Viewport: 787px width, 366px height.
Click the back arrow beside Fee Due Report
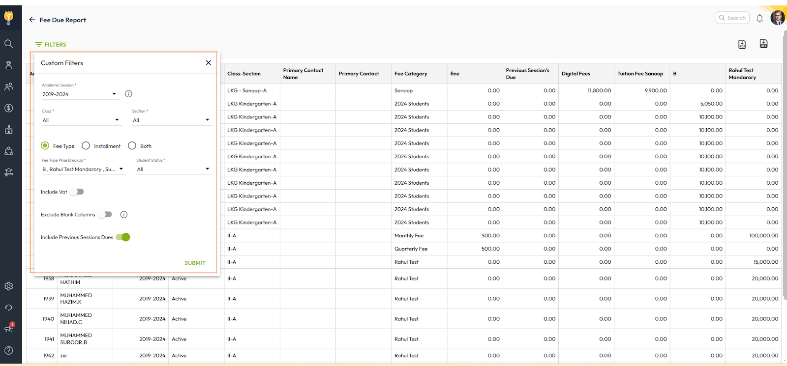(x=32, y=20)
